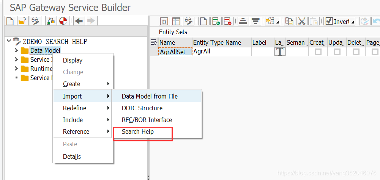The image size is (380, 180).
Task: Click the Cut scissors icon
Action: (x=302, y=21)
